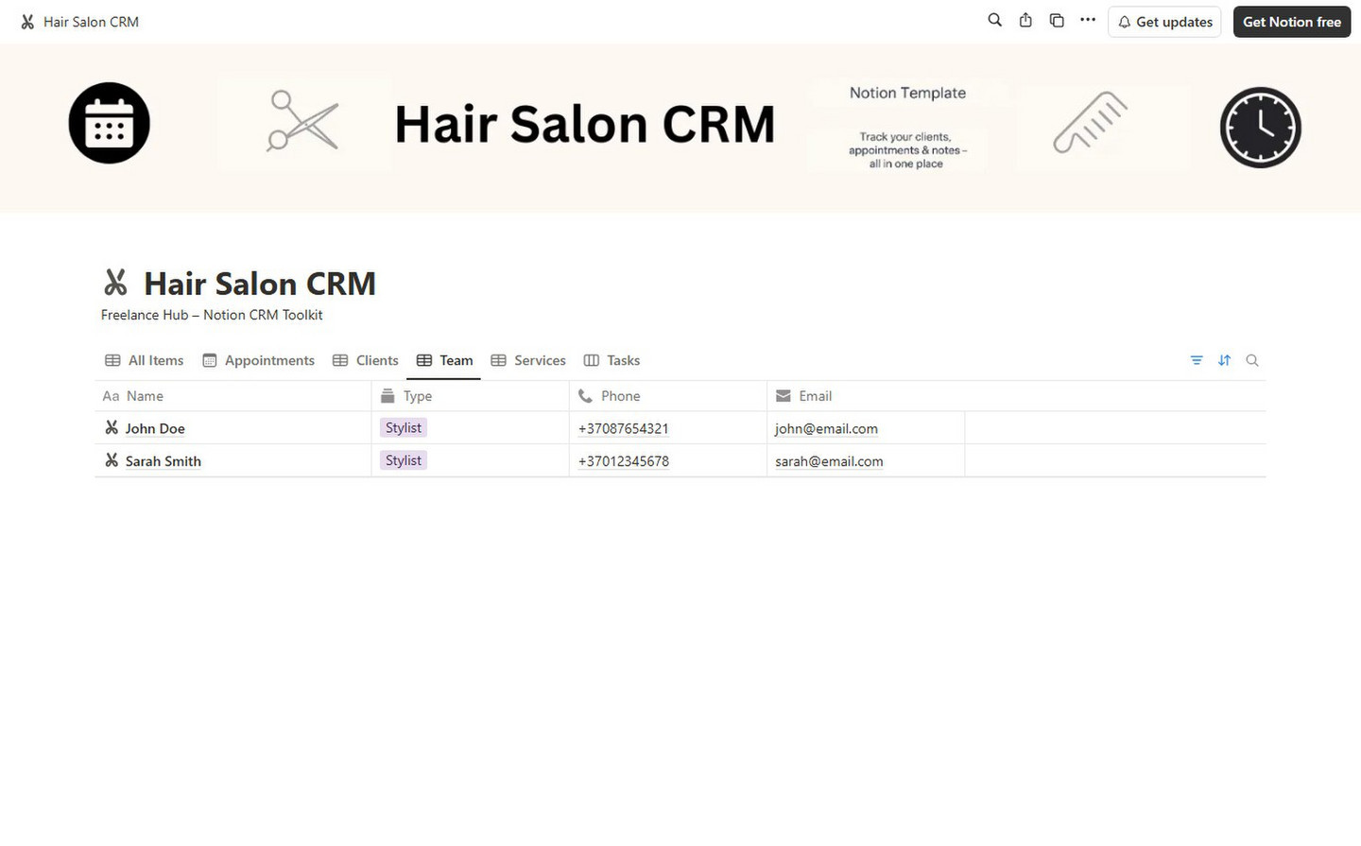The image size is (1361, 846).
Task: Click the filter icon above the table
Action: (x=1197, y=360)
